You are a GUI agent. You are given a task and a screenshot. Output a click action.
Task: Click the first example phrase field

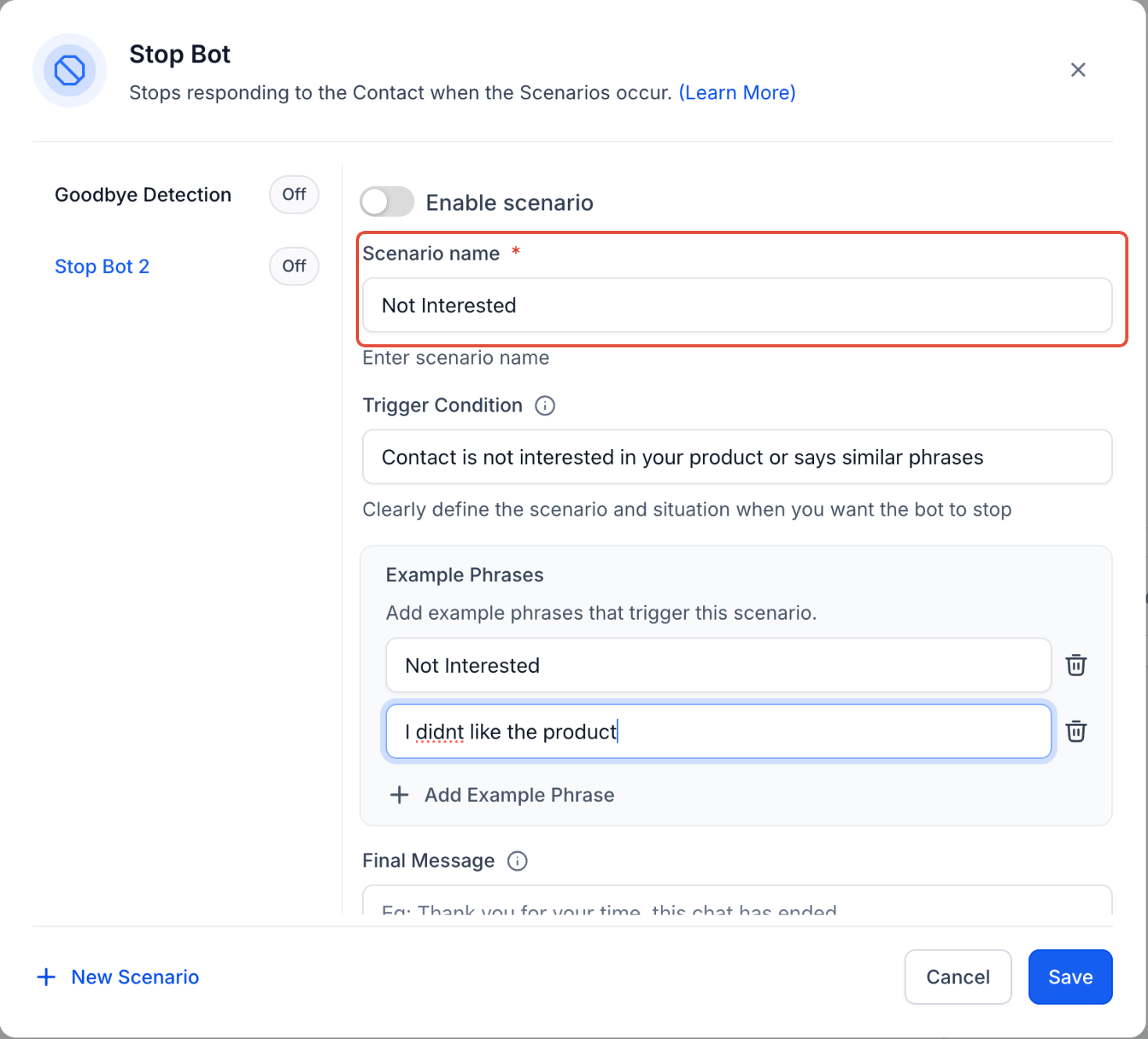(x=718, y=665)
